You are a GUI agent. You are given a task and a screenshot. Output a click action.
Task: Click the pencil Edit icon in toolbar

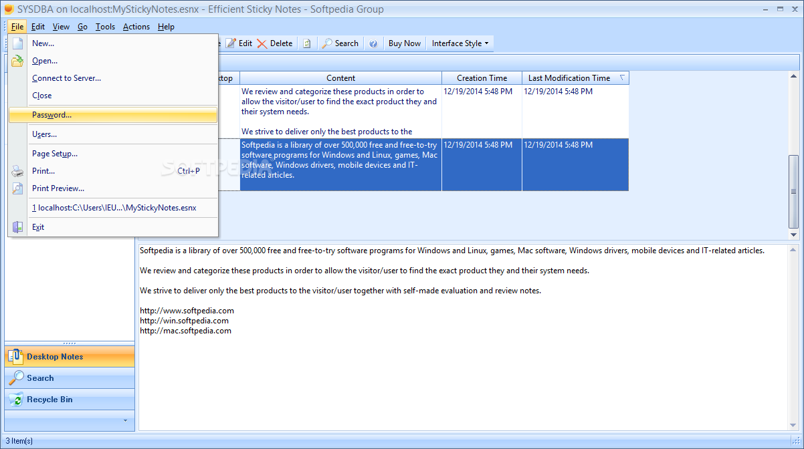pos(231,43)
